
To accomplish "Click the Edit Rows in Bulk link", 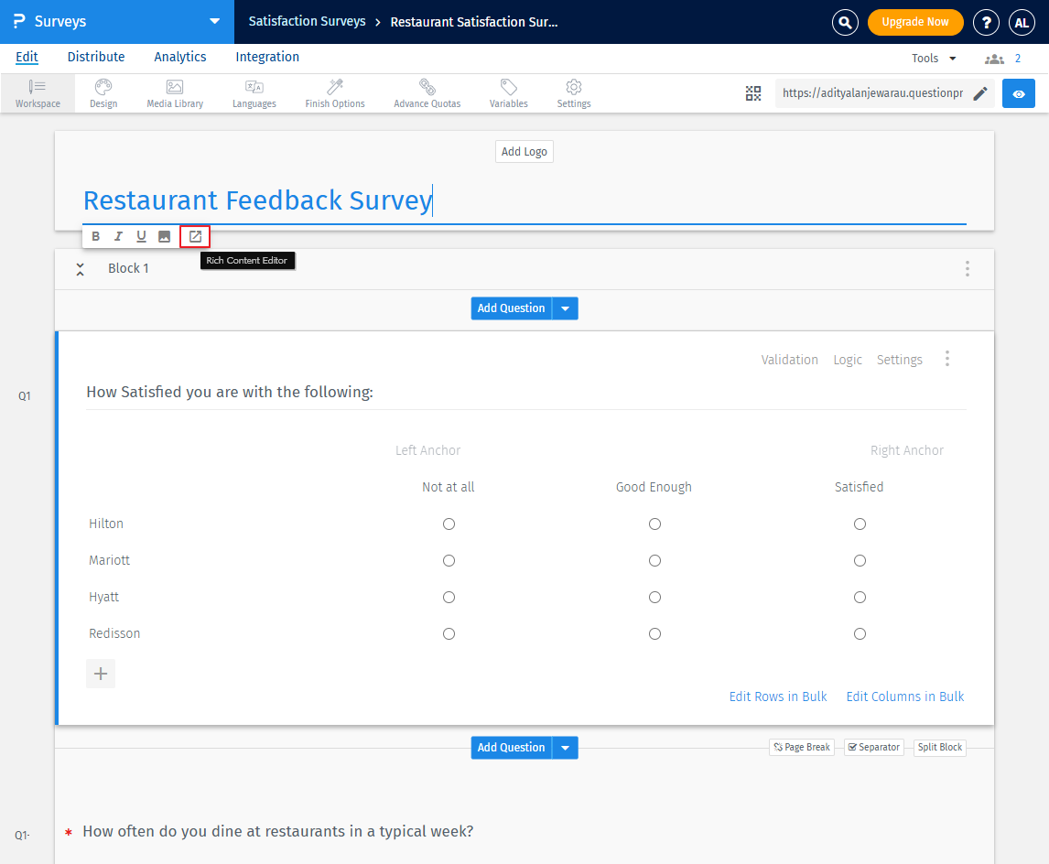I will click(x=778, y=696).
